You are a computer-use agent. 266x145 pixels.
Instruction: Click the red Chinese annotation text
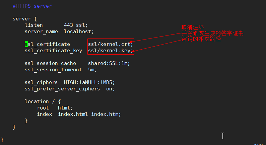click(x=212, y=33)
